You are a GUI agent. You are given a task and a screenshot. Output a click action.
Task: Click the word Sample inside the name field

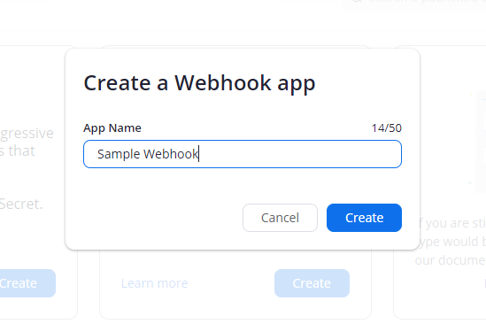point(119,154)
